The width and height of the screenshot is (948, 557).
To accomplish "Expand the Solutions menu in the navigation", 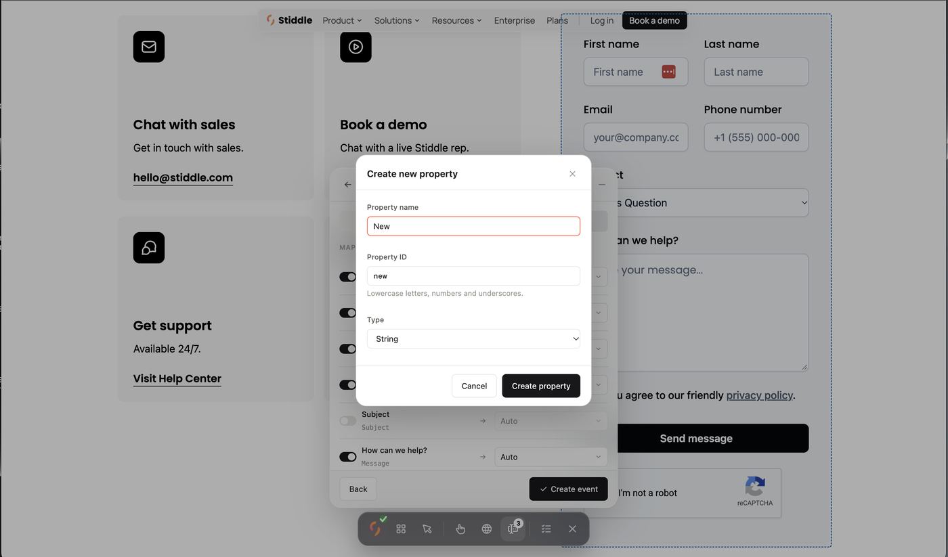I will [397, 20].
